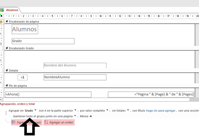Click the horizontal ruler at mark 10
Screen dimensions: 199x138
coord(100,16)
